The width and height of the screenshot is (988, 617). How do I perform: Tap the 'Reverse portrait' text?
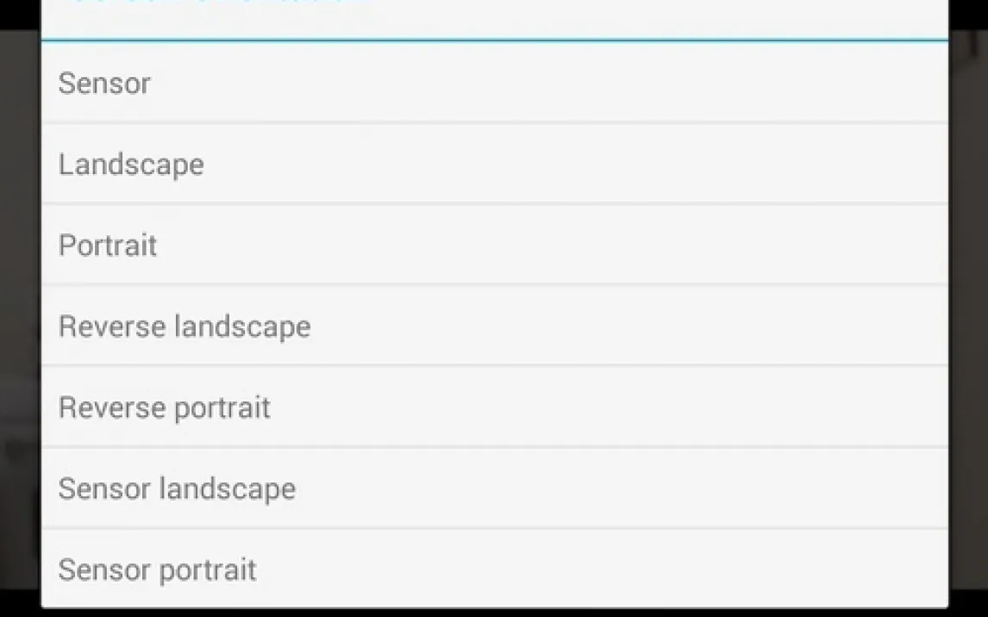164,408
